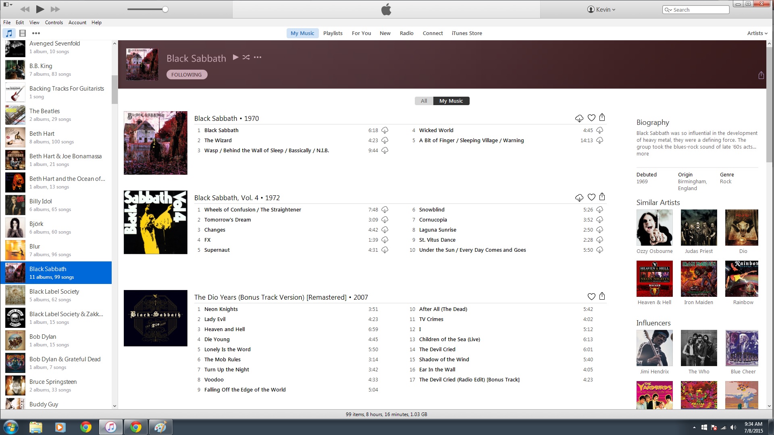Switch the album view to All
Screen dimensions: 774x435
(x=424, y=101)
